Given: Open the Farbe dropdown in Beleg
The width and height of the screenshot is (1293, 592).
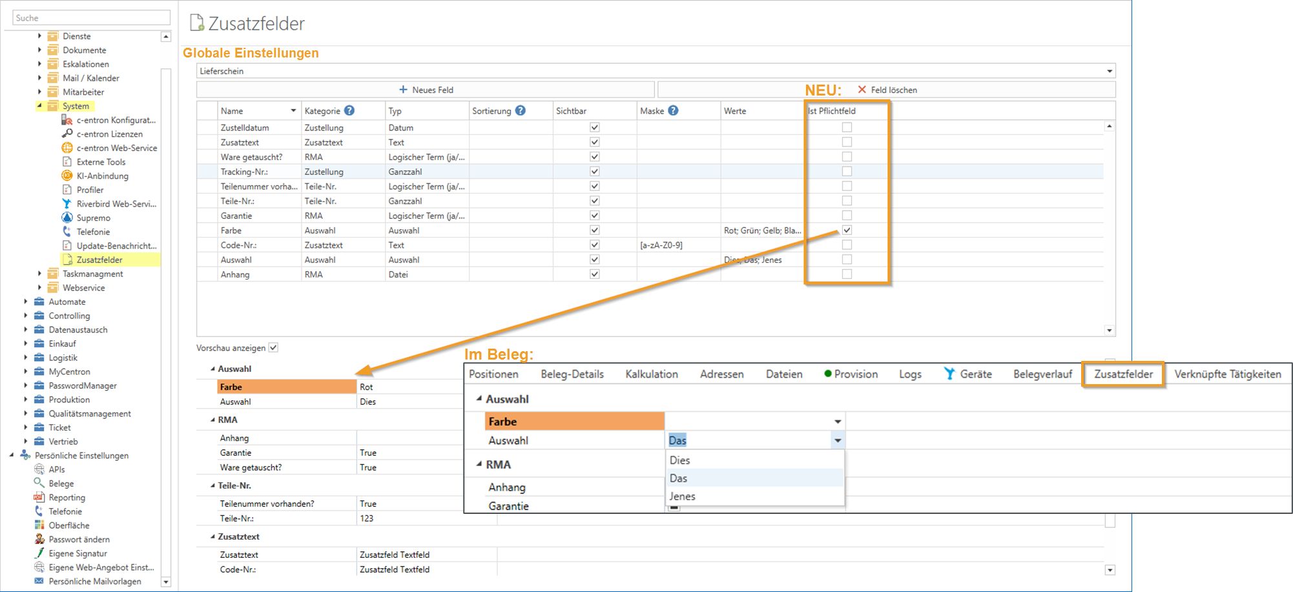Looking at the screenshot, I should [838, 422].
